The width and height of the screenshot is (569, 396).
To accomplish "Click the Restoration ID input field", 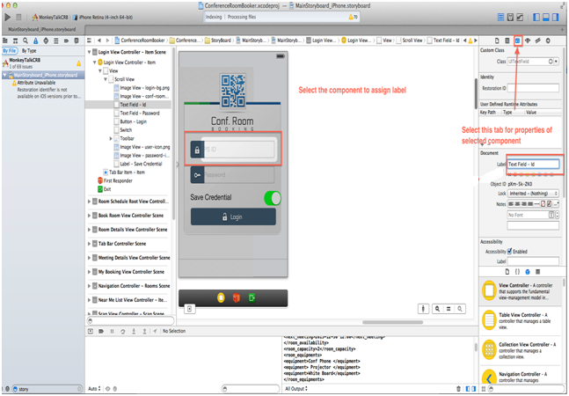I will [x=533, y=88].
